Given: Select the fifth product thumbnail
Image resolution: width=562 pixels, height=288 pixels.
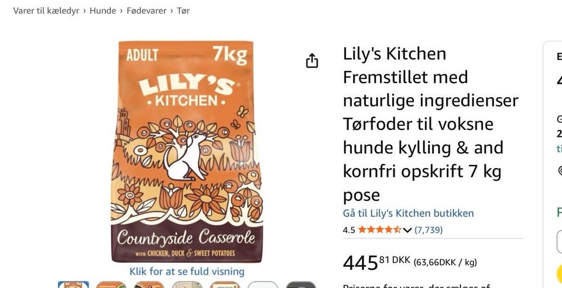Looking at the screenshot, I should click(225, 284).
